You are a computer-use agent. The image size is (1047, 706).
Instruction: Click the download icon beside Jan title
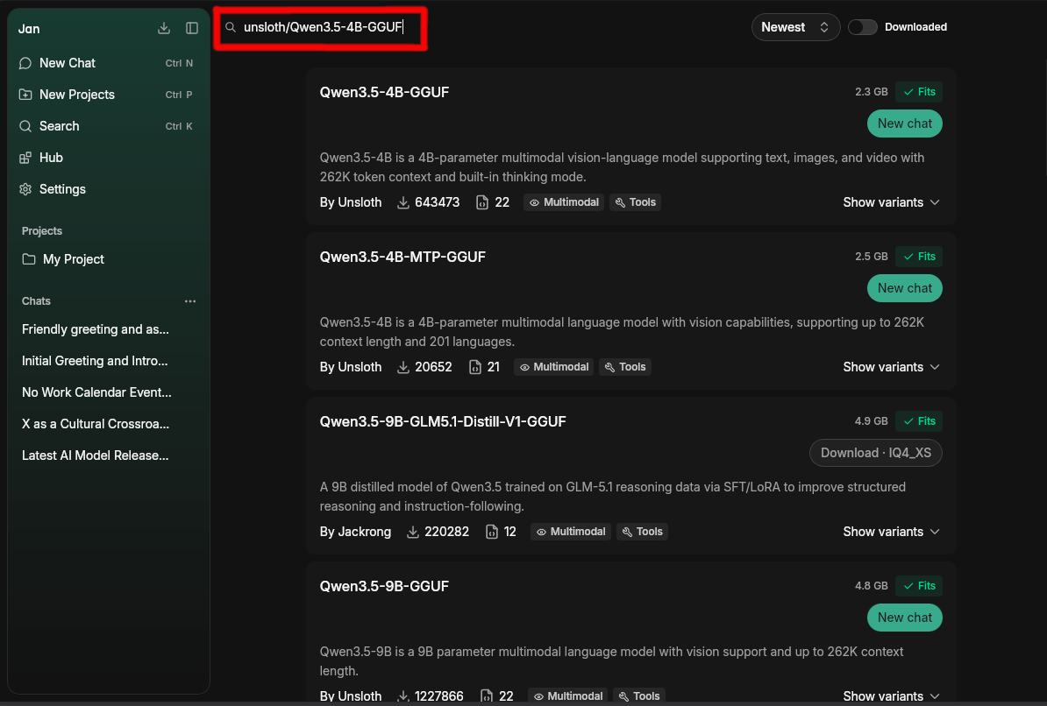pyautogui.click(x=164, y=28)
